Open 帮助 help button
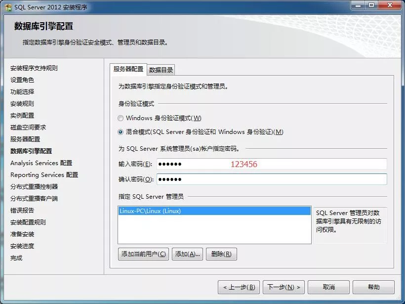The width and height of the screenshot is (405, 304). coord(373,287)
